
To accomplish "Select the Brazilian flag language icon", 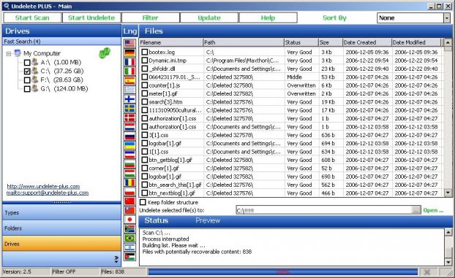I will [x=129, y=238].
